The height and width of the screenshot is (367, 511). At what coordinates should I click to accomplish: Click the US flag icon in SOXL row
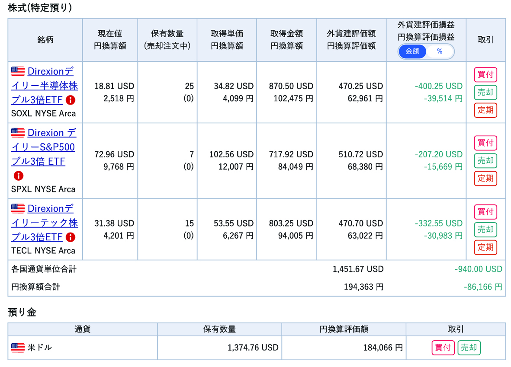18,71
